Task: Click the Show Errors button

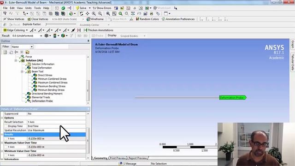Action: tap(102, 8)
